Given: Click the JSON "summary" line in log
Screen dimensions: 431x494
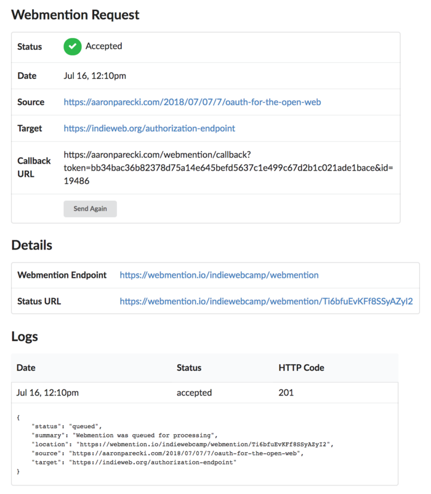Looking at the screenshot, I should (x=124, y=435).
